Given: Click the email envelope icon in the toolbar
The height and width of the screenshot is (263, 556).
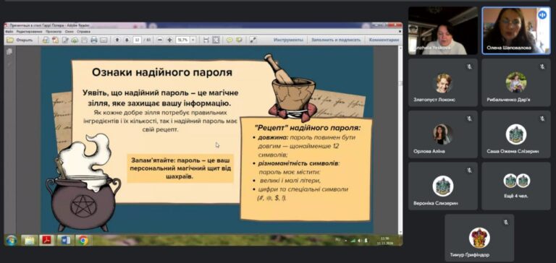Looking at the screenshot, I should [104, 40].
